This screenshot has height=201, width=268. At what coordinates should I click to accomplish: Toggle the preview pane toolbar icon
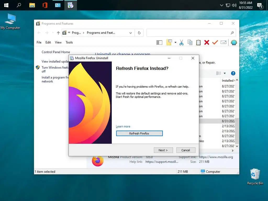pos(159,42)
